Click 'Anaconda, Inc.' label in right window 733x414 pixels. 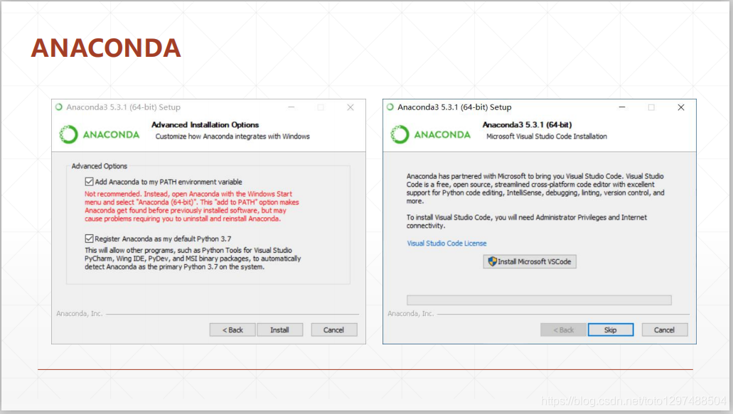pyautogui.click(x=410, y=314)
